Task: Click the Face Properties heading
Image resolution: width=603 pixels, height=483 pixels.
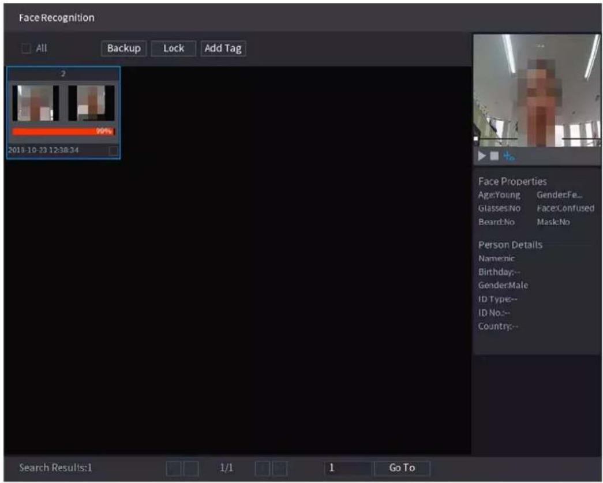Action: coord(512,182)
